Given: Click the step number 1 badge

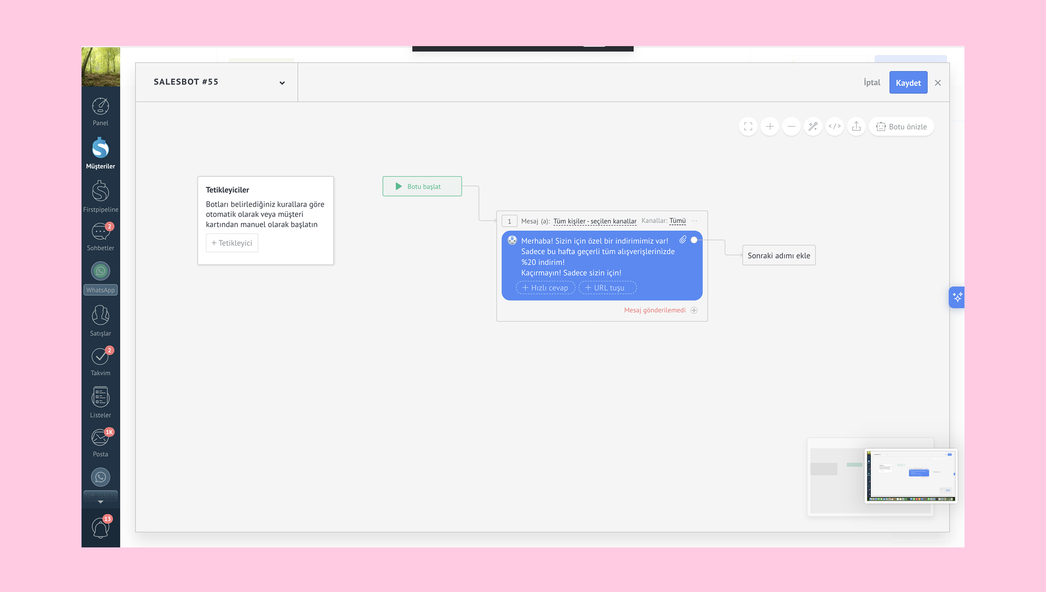Looking at the screenshot, I should coord(509,221).
